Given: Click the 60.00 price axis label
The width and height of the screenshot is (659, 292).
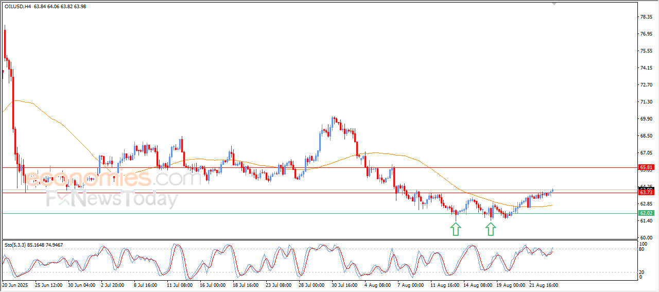Looking at the screenshot, I should [x=646, y=238].
